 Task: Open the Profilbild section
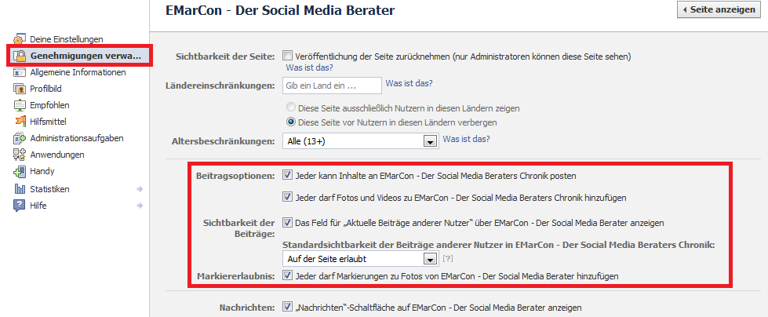click(x=45, y=89)
